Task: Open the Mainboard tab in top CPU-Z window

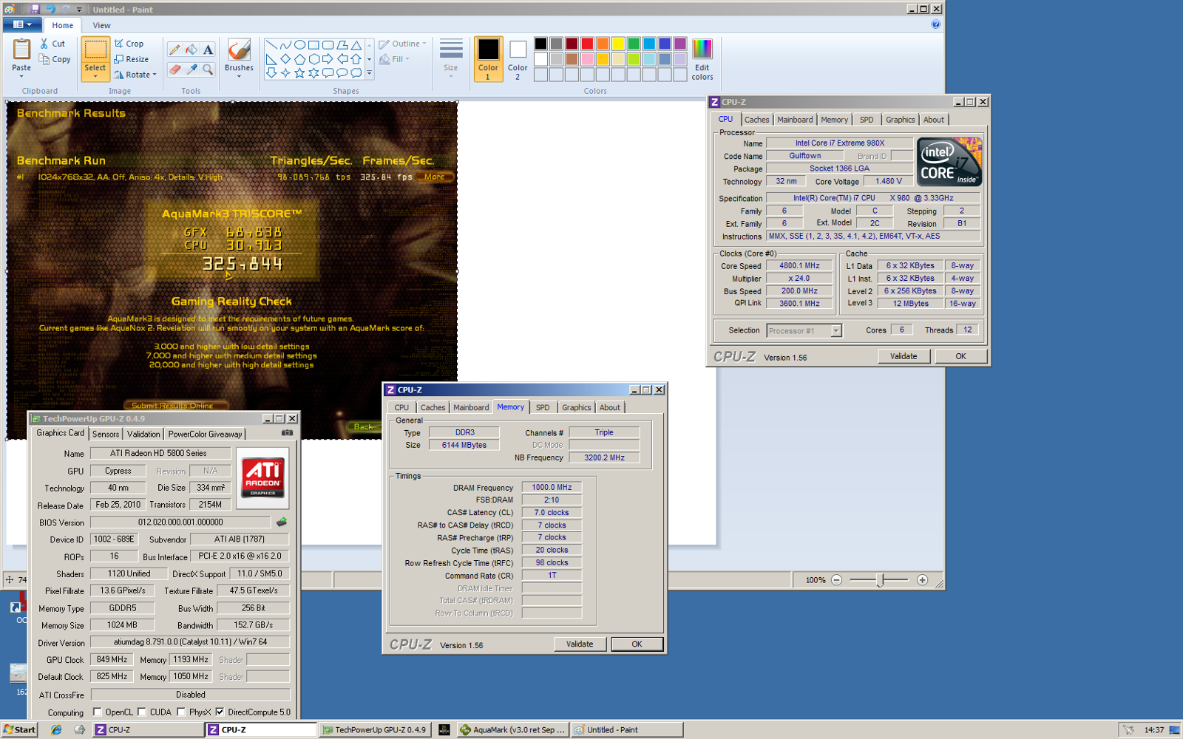Action: [x=795, y=120]
